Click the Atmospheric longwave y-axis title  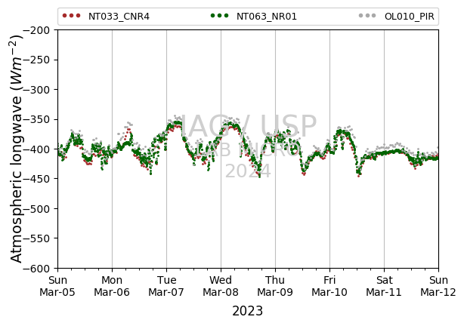16,149
